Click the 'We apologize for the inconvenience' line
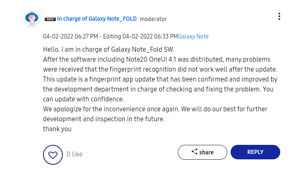Viewport: 305px width, 173px height. pyautogui.click(x=155, y=109)
